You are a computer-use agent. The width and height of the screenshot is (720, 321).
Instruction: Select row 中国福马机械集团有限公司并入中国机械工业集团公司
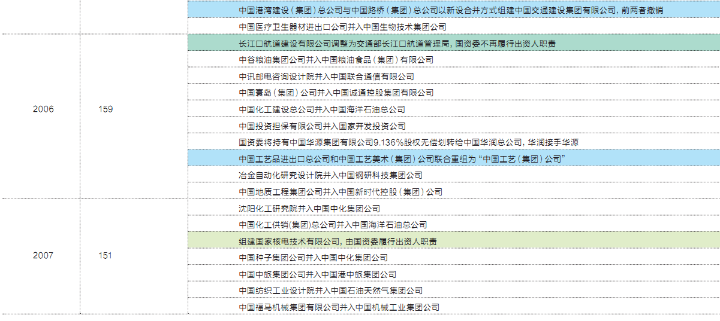(454, 307)
